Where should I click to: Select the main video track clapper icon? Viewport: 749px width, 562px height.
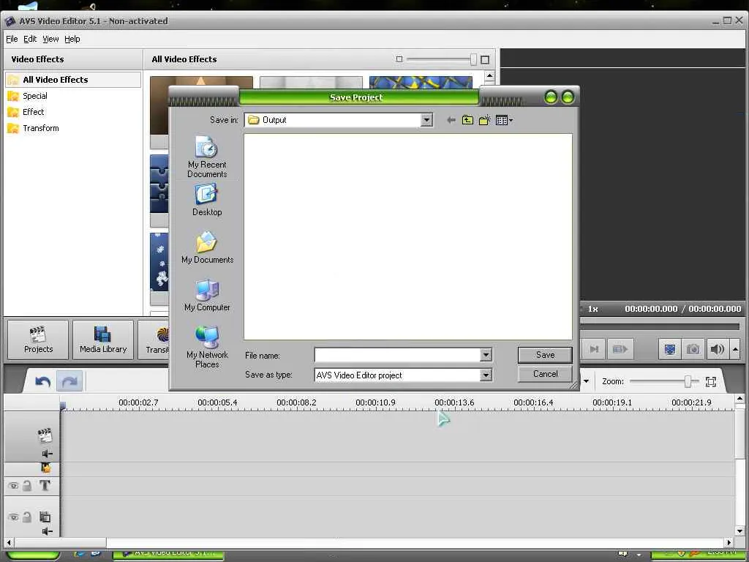45,435
